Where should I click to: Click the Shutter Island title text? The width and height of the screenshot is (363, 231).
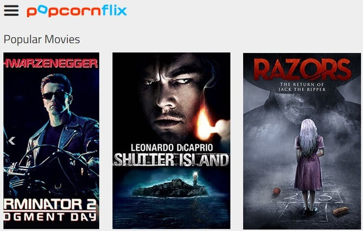click(x=171, y=159)
